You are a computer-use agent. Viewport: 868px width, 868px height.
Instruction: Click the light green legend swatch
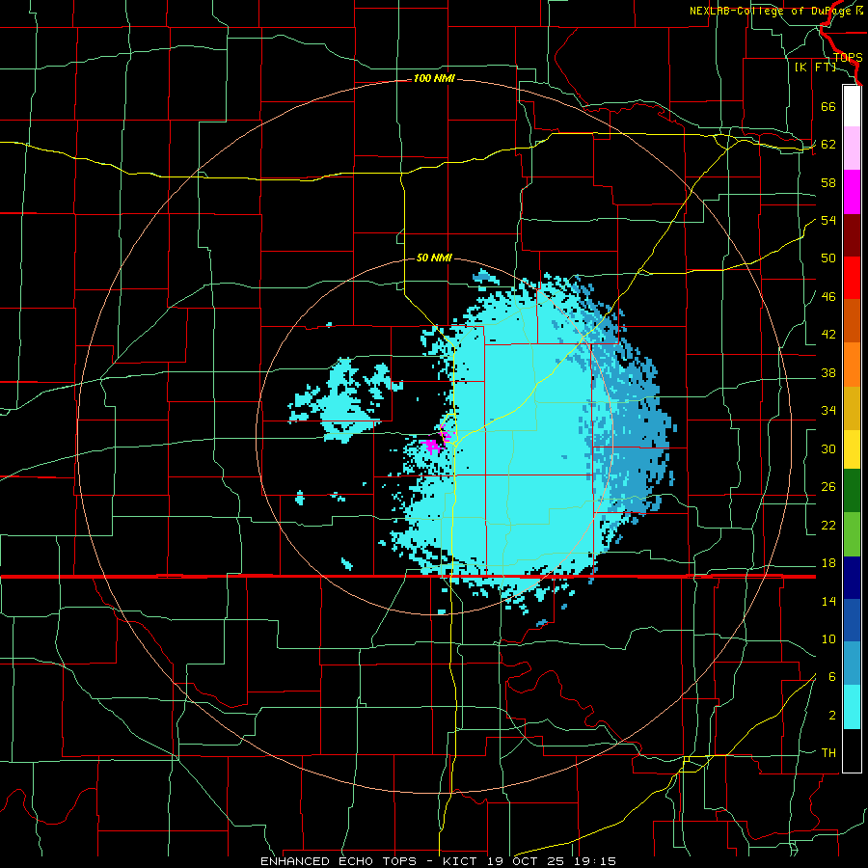pos(852,534)
